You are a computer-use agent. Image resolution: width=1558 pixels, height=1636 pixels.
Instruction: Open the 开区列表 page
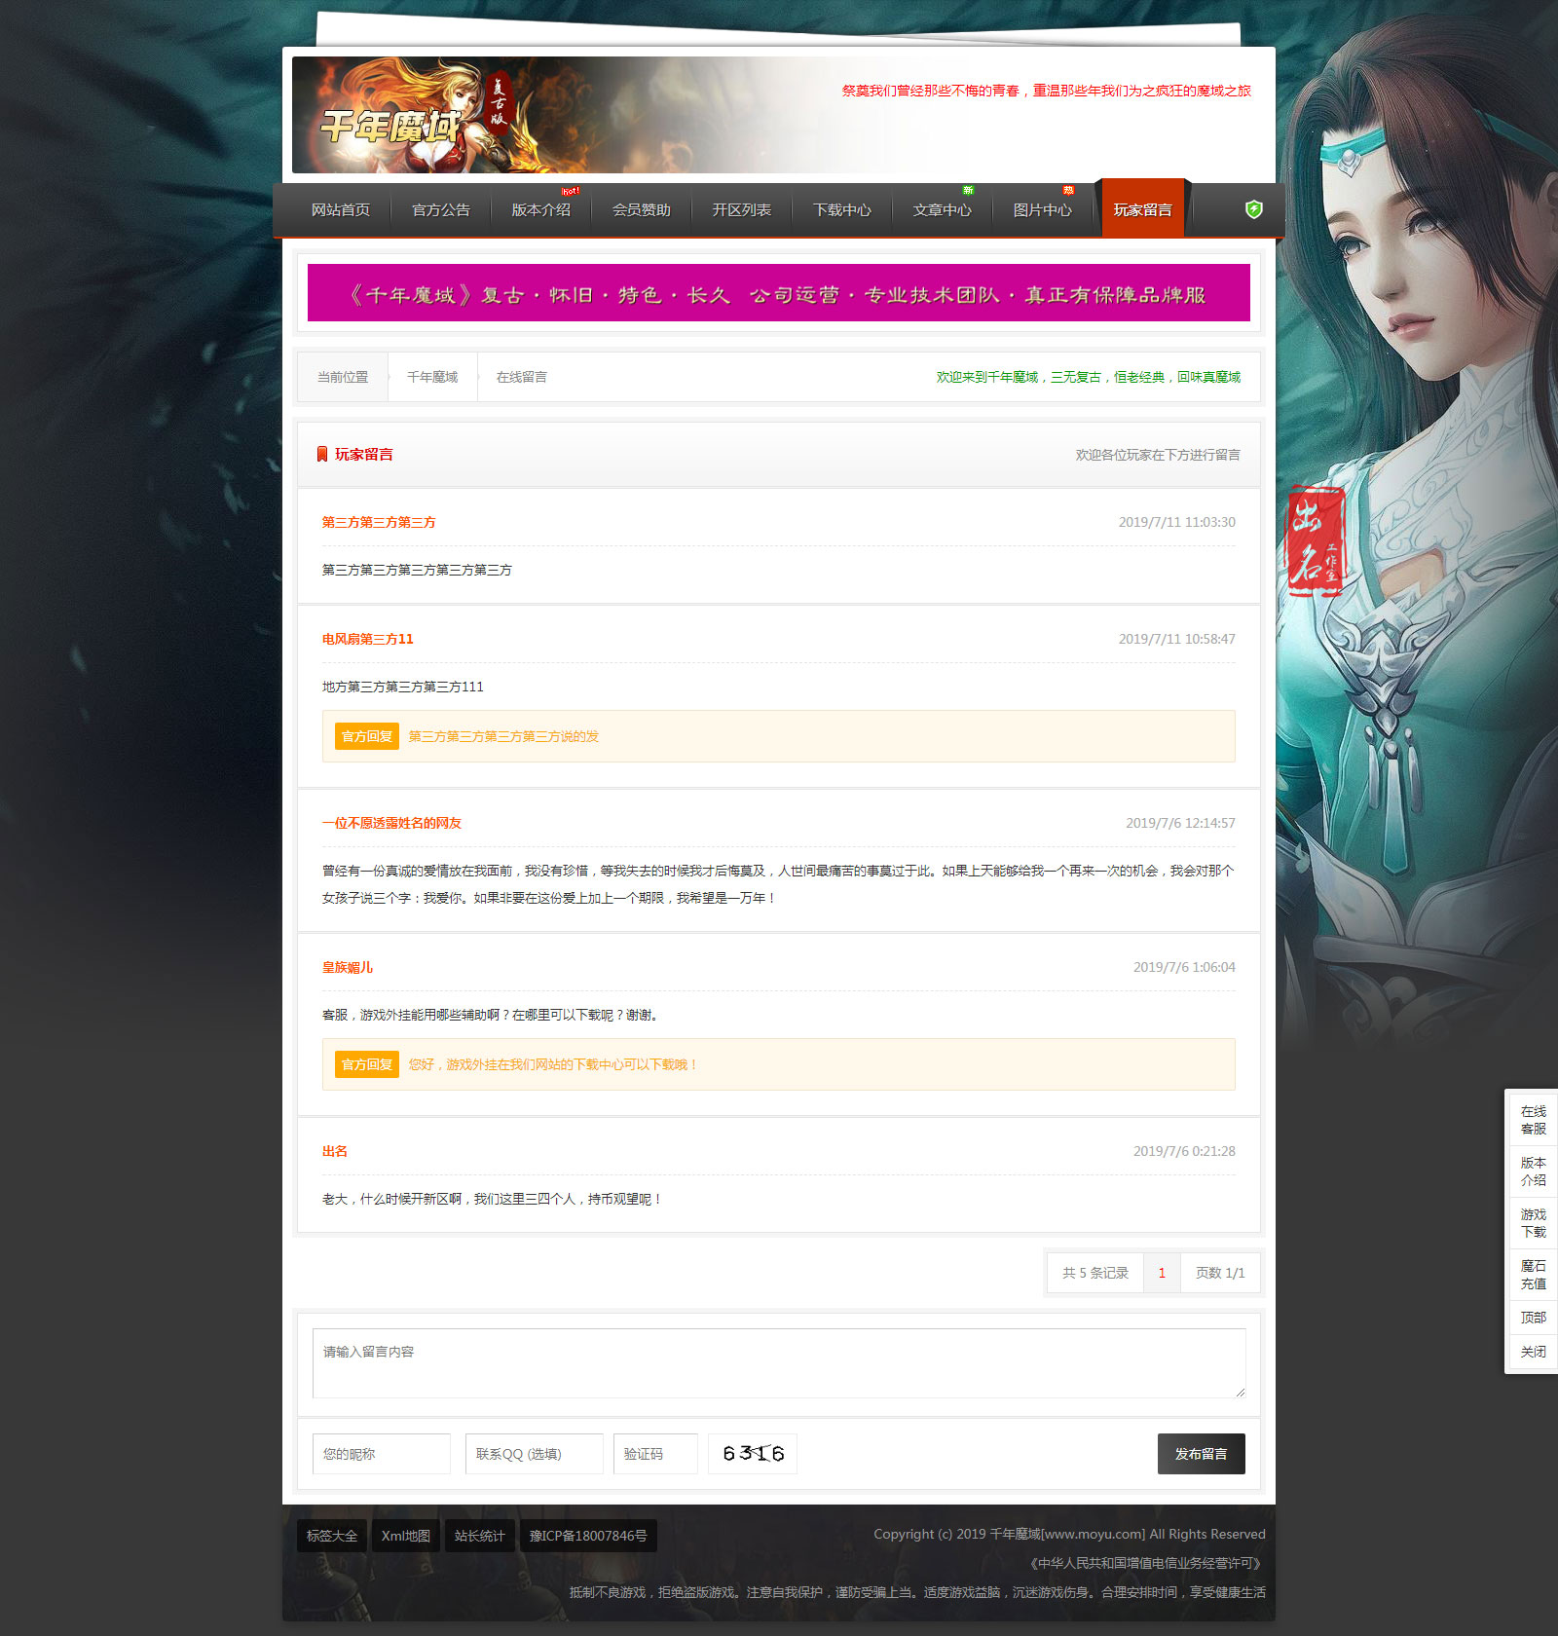[742, 210]
